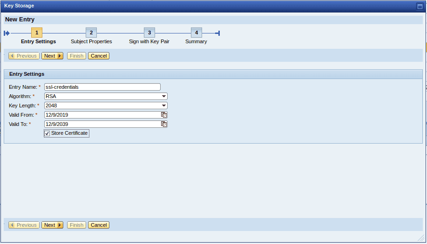Go to step 3 Sign with Key Pair
427x244 pixels.
tap(149, 33)
